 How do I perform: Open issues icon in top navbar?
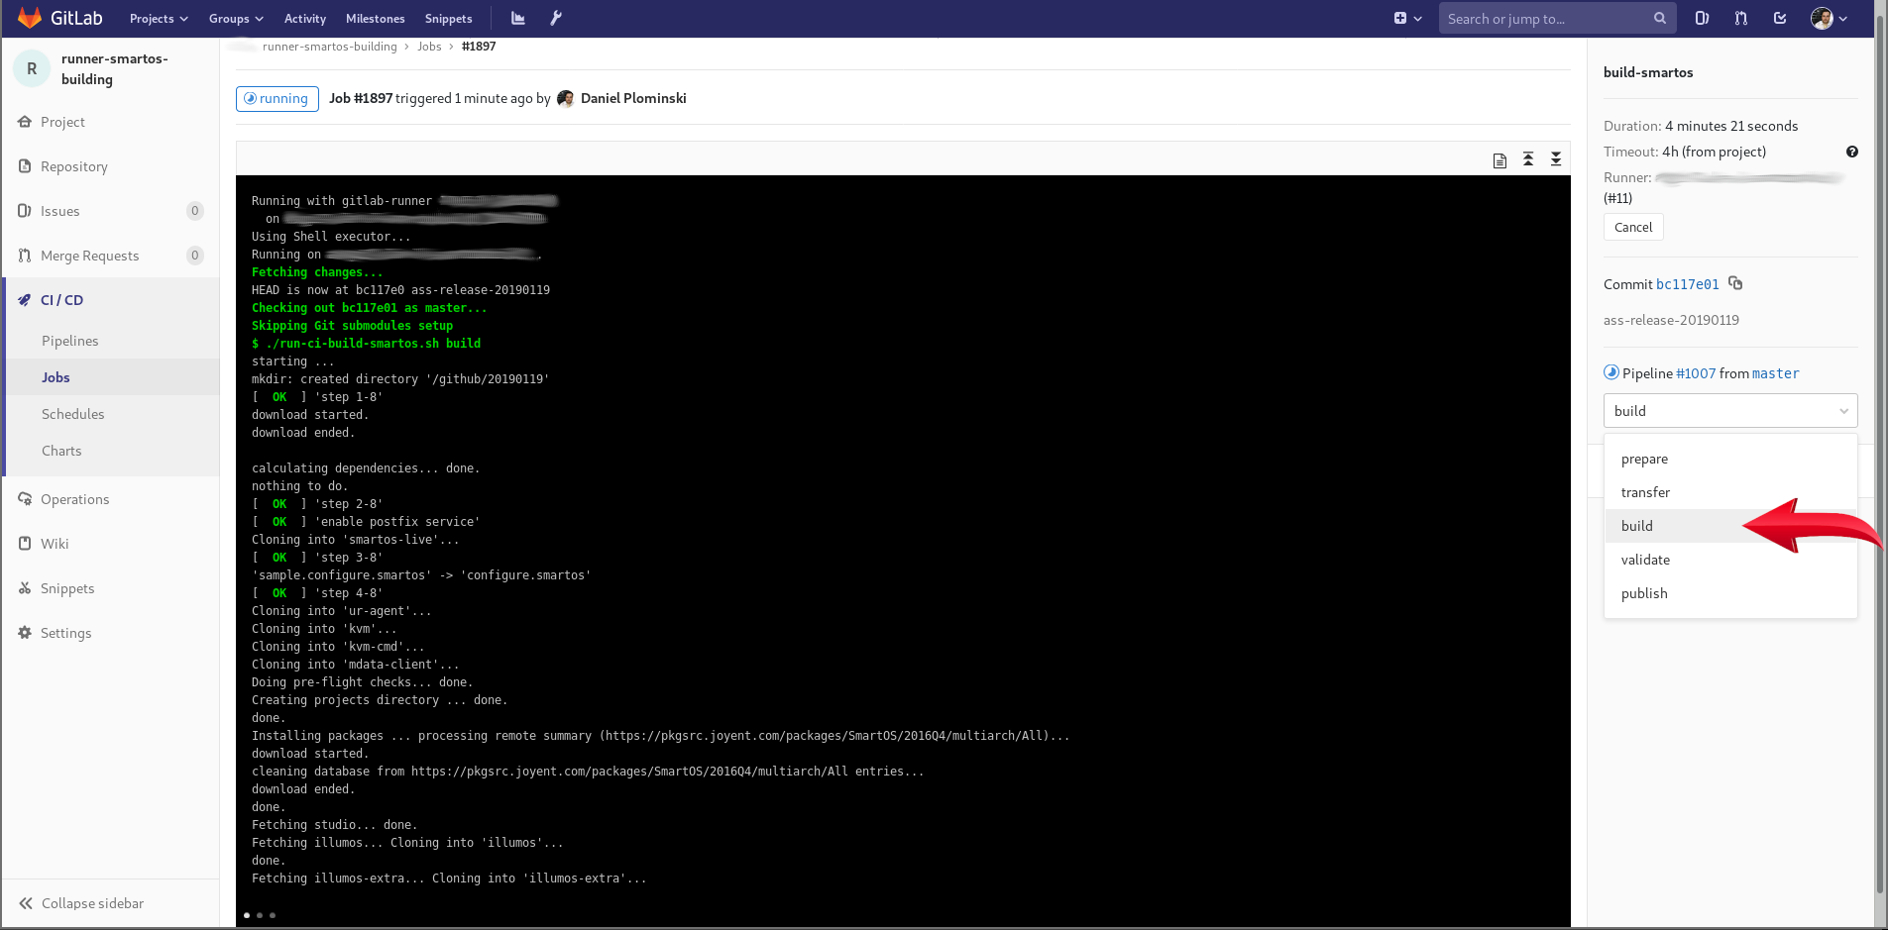[x=1702, y=18]
